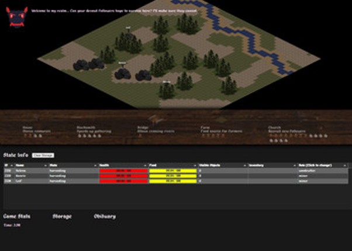Choose the Bridge building option
The height and width of the screenshot is (251, 352).
143,127
